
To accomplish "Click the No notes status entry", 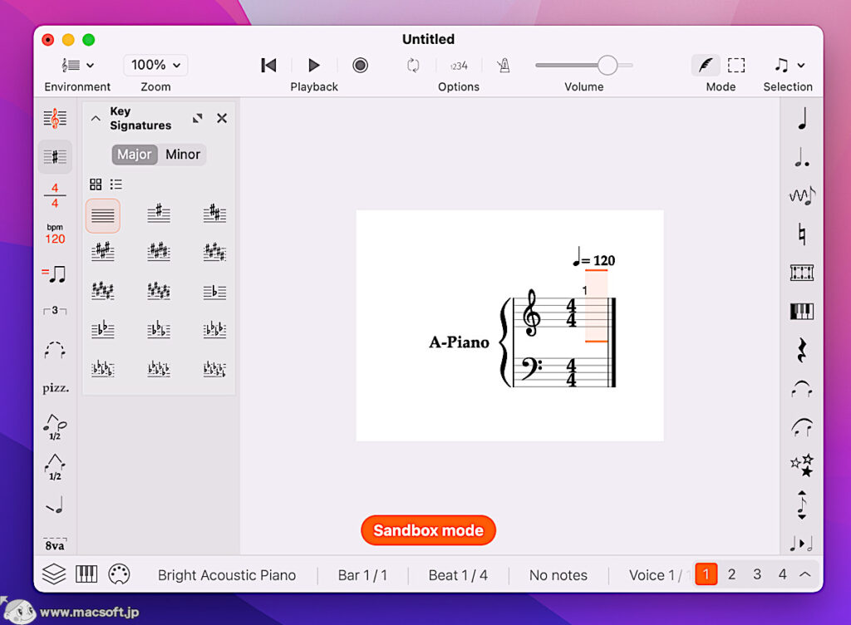I will [x=558, y=575].
